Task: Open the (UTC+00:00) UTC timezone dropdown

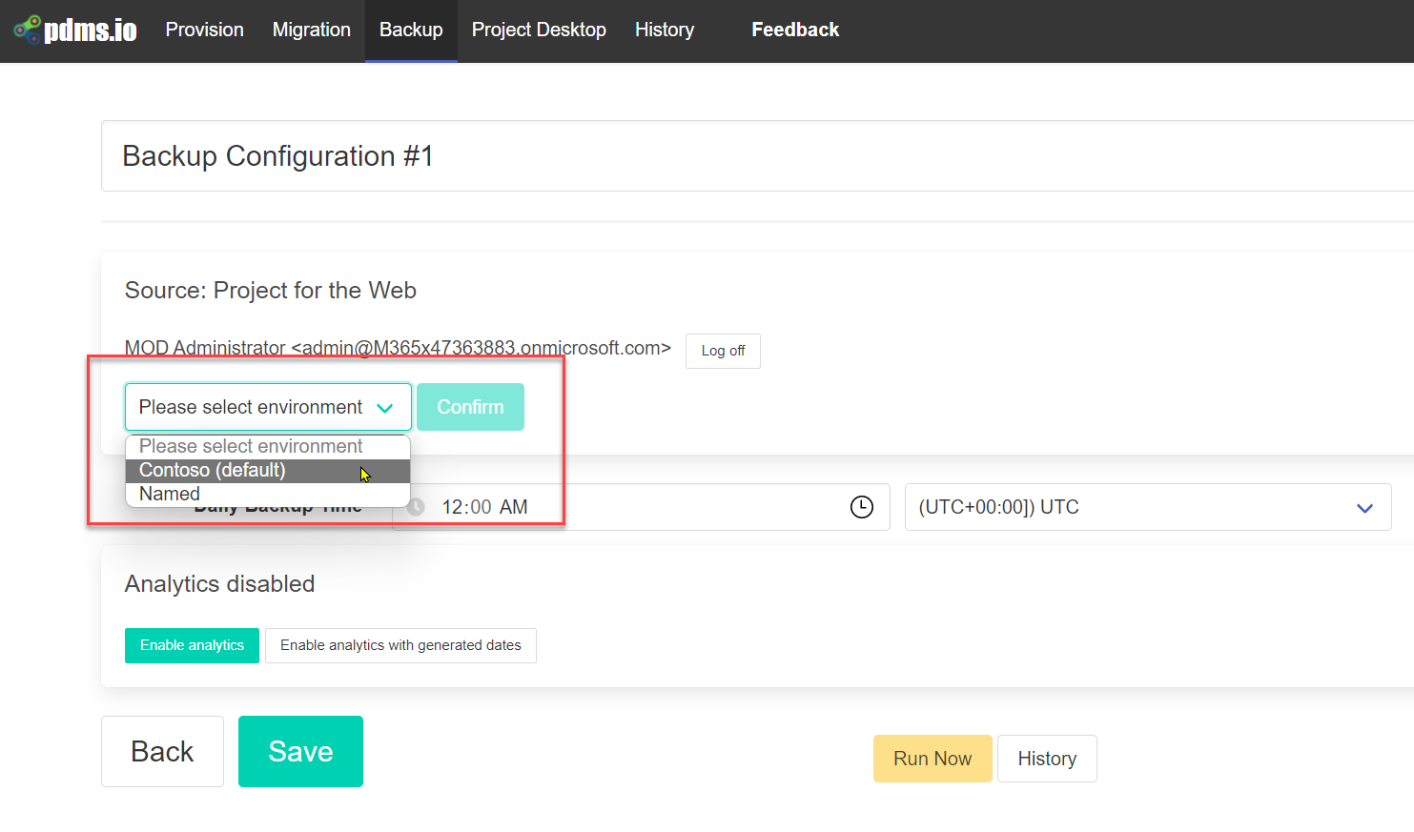Action: click(1148, 507)
